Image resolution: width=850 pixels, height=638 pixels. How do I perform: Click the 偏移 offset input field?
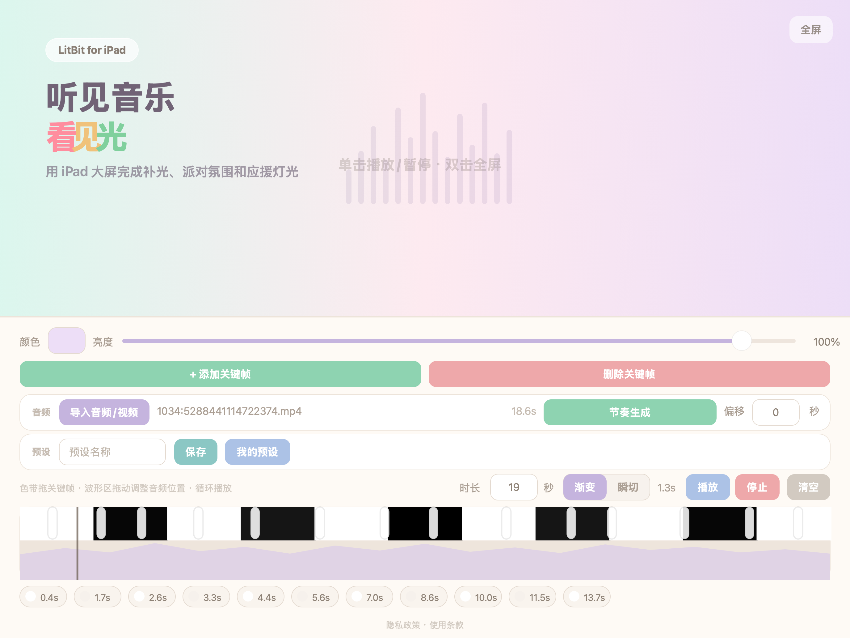coord(776,412)
